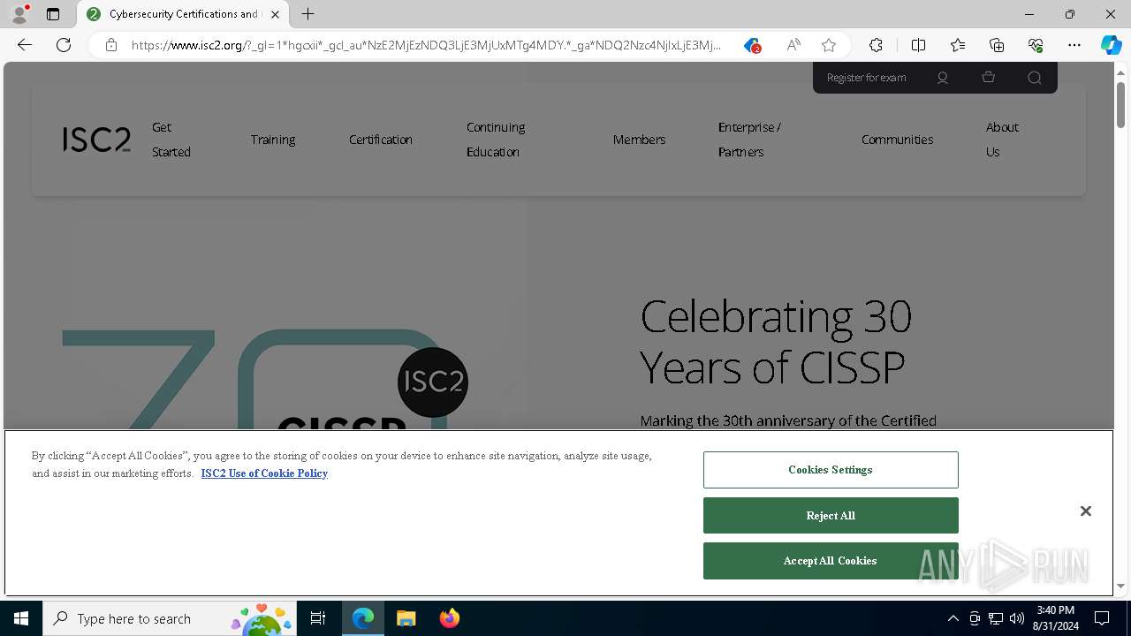The width and height of the screenshot is (1131, 636).
Task: Select the Cybersecurity Certifications browser tab
Action: pyautogui.click(x=183, y=14)
